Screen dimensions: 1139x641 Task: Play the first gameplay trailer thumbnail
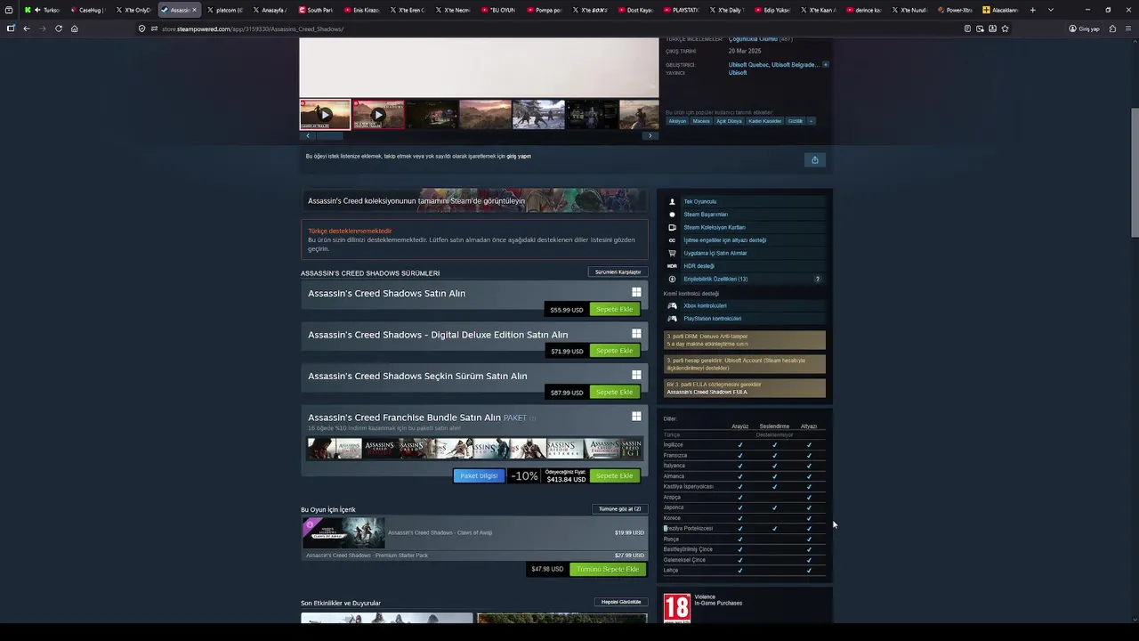[325, 114]
